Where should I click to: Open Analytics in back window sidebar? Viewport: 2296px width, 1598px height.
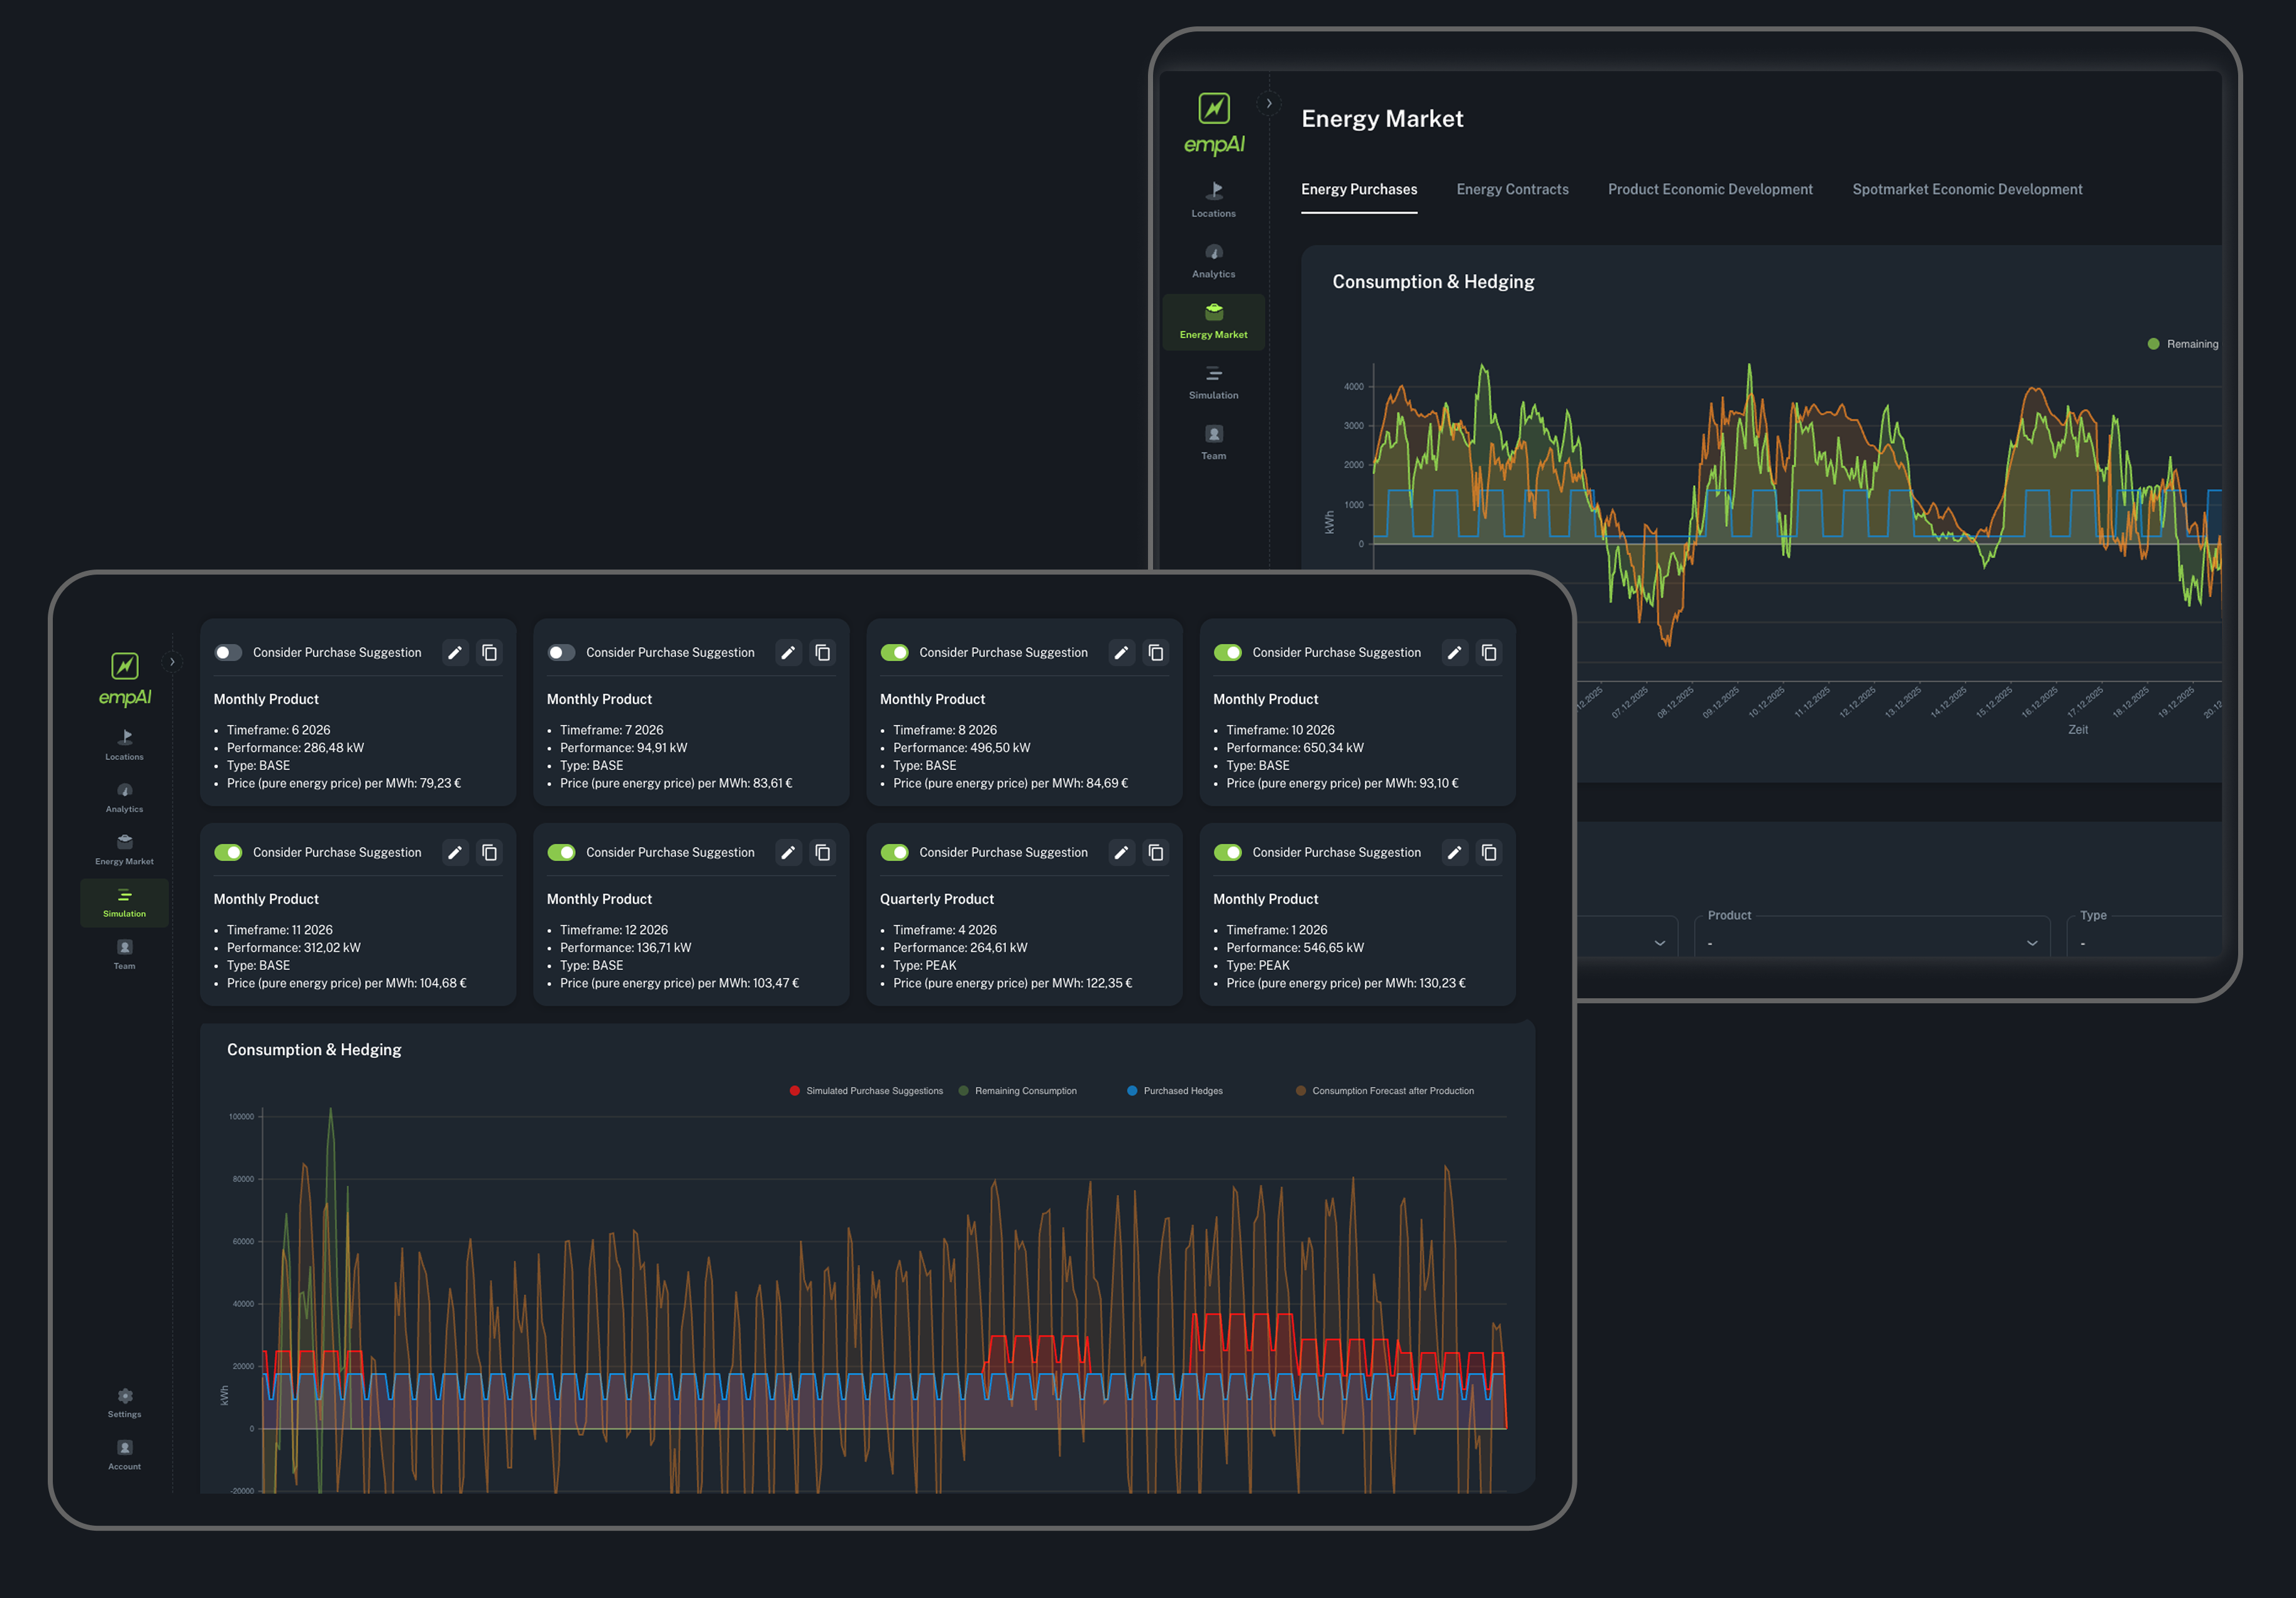tap(1213, 261)
